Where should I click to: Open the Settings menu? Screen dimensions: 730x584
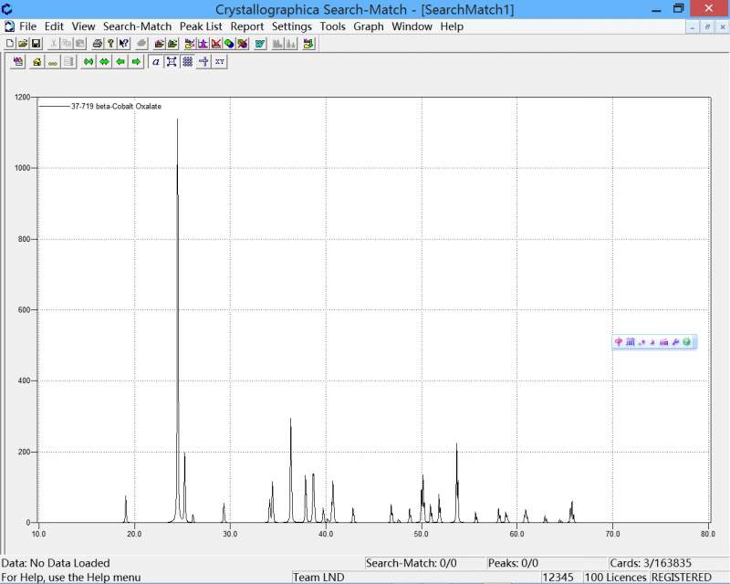[x=292, y=26]
